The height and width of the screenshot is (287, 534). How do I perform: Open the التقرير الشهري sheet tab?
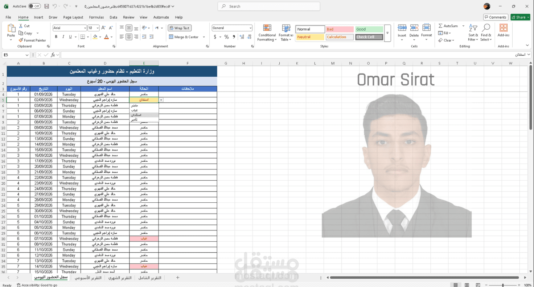(x=120, y=278)
